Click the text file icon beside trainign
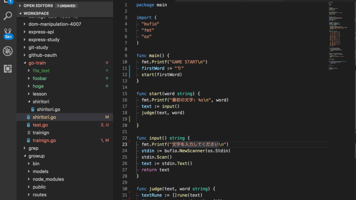 (x=29, y=132)
